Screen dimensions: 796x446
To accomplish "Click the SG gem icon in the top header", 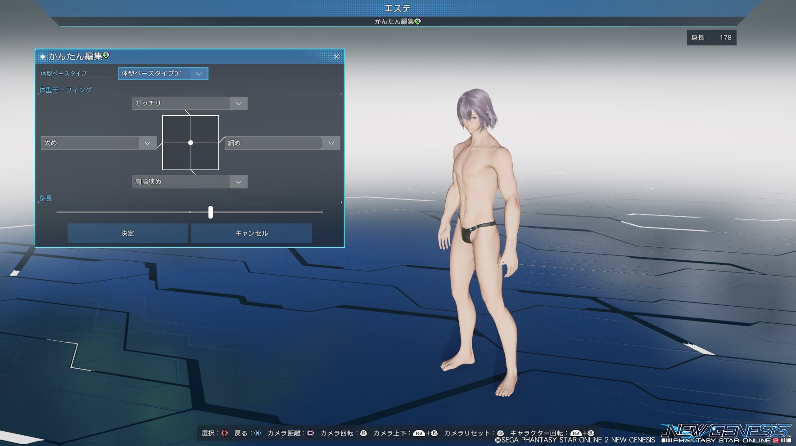I will (418, 21).
